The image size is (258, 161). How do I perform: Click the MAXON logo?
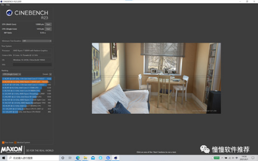[x=12, y=149]
